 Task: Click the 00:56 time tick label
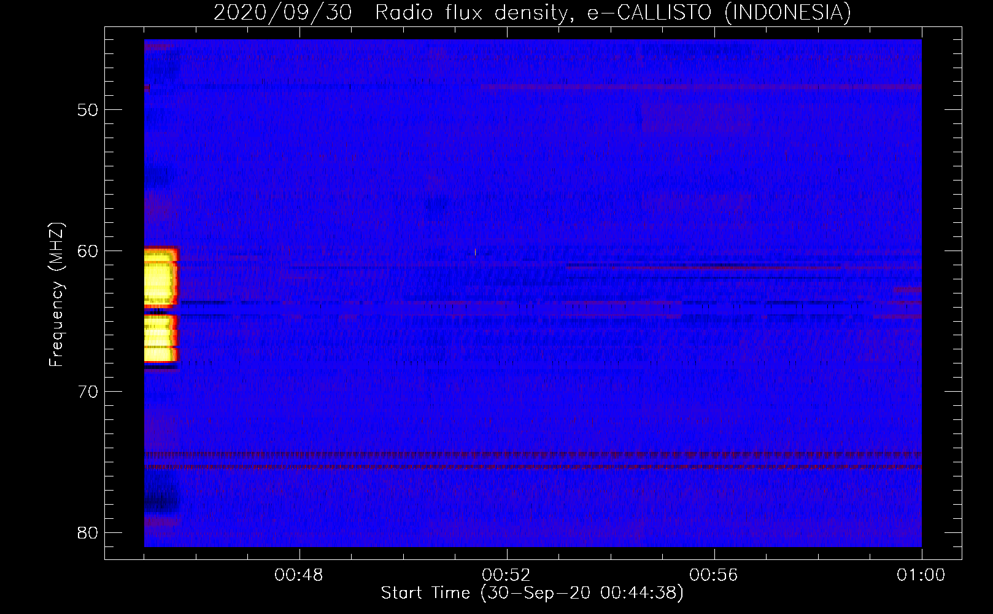click(714, 575)
